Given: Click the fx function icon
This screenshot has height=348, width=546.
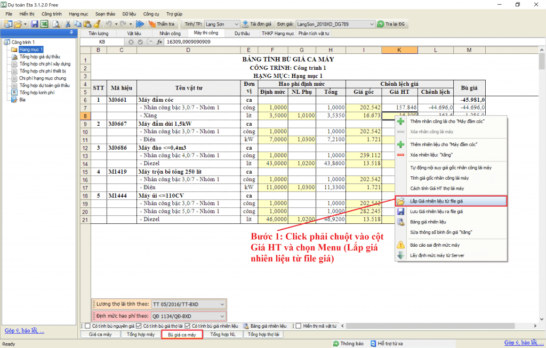Looking at the screenshot, I should (x=159, y=42).
